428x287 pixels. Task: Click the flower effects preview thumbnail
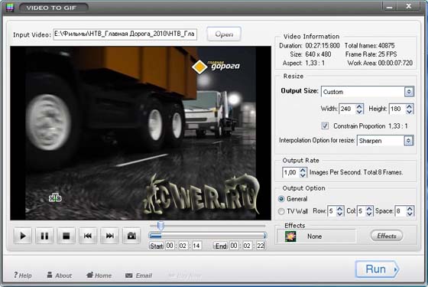(x=290, y=236)
